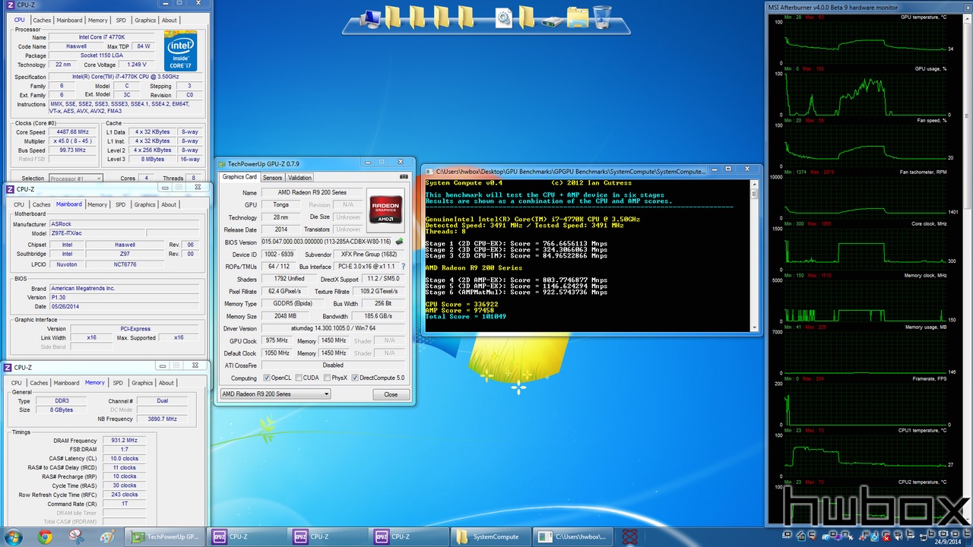Select the Sensors tab in GPU-Z
Viewport: 973px width, 547px height.
(272, 178)
